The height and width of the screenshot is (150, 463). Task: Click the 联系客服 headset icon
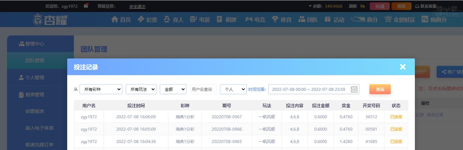click(x=417, y=6)
